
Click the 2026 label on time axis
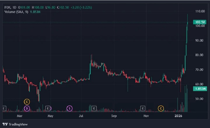click(178, 116)
